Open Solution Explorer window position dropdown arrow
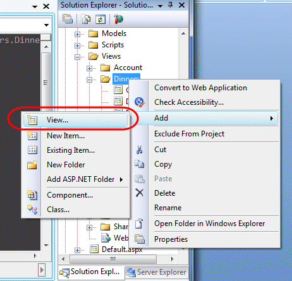Viewport: 292px width, 281px height. pyautogui.click(x=160, y=6)
